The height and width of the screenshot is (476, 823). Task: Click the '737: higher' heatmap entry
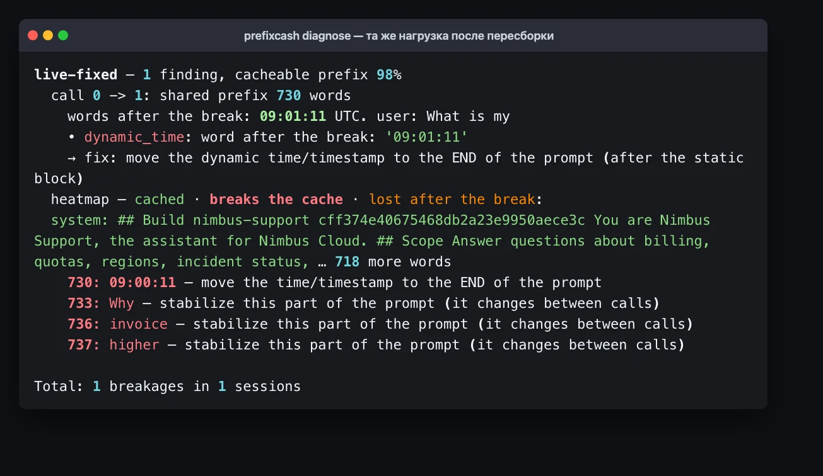point(114,345)
